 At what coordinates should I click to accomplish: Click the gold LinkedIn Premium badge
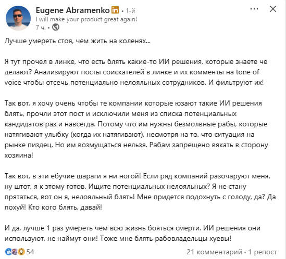click(115, 10)
